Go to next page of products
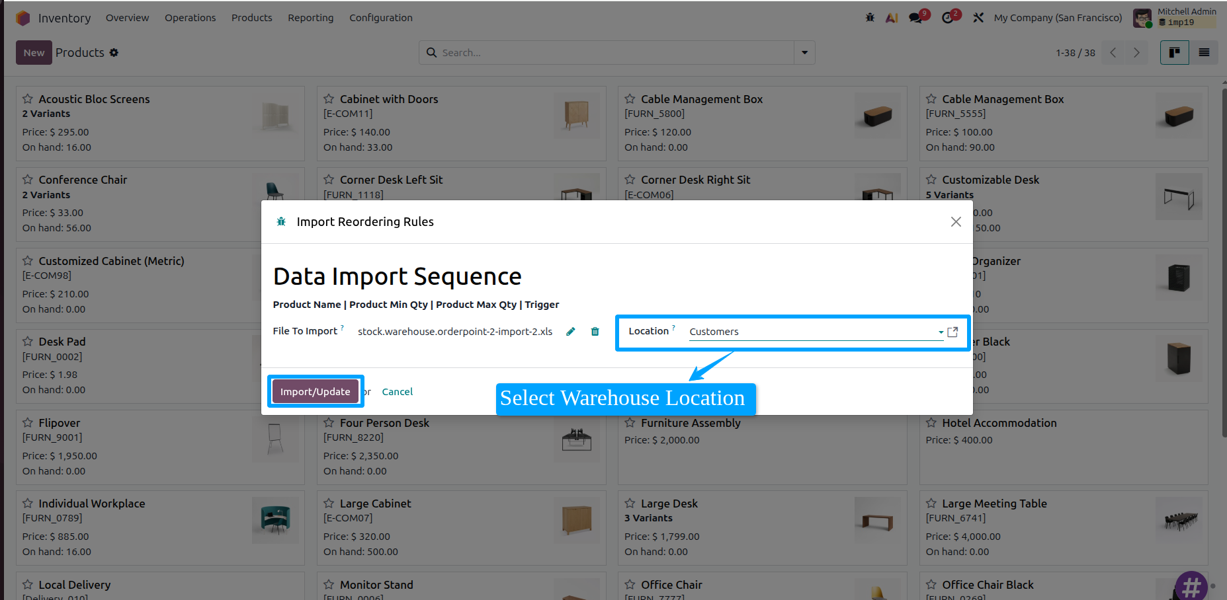The height and width of the screenshot is (600, 1227). pos(1136,52)
